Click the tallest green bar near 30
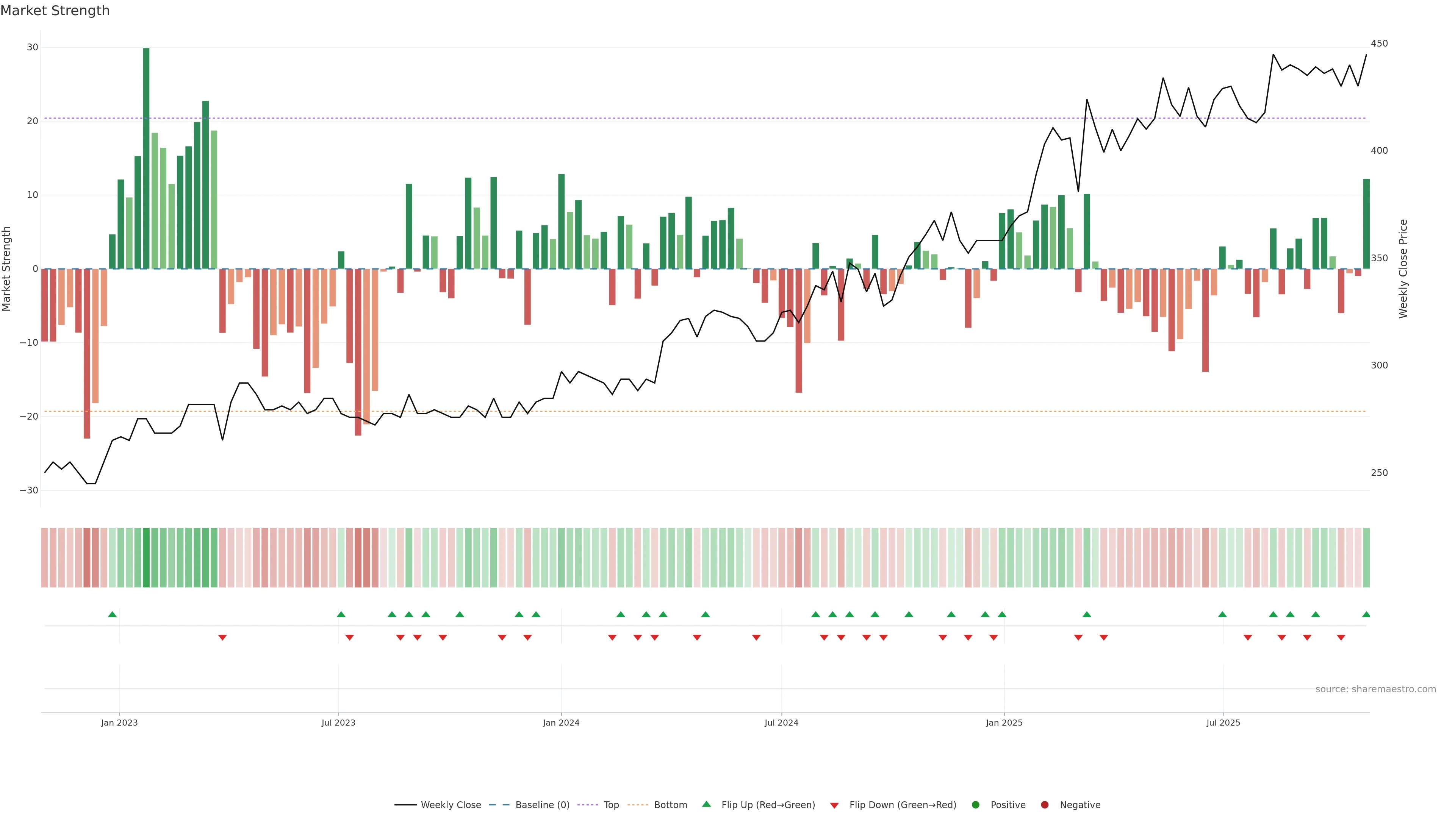This screenshot has height=818, width=1455. (x=146, y=158)
